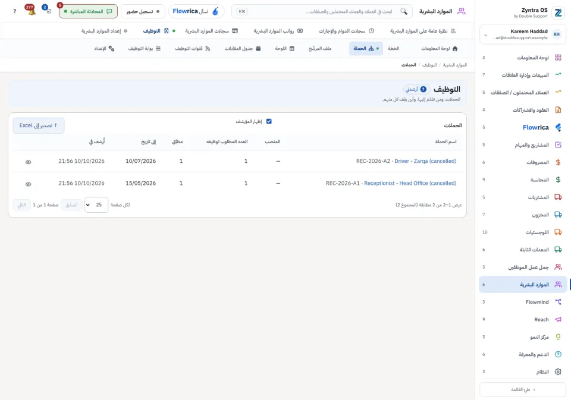The height and width of the screenshot is (400, 571).
Task: Open the Driver - Zarqa (cancelled) campaign link
Action: click(x=425, y=161)
